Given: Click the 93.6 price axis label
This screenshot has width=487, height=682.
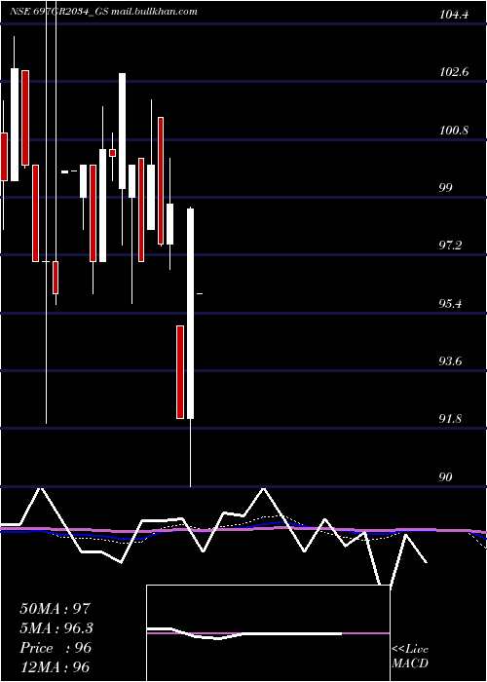Looking at the screenshot, I should pos(450,361).
